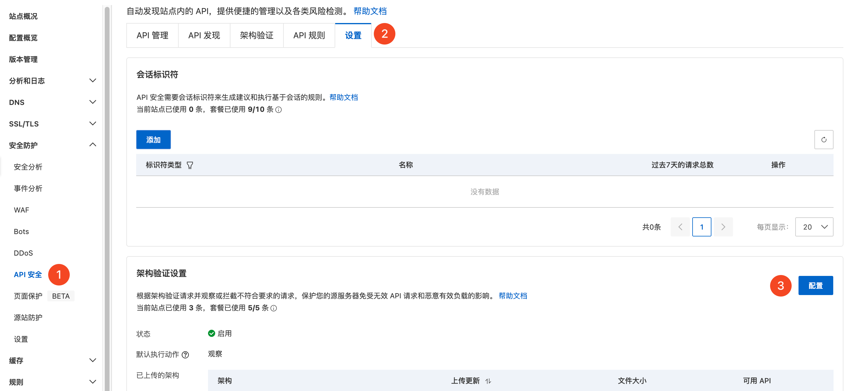Click info icon after 5/5 条
This screenshot has width=850, height=391.
(274, 308)
